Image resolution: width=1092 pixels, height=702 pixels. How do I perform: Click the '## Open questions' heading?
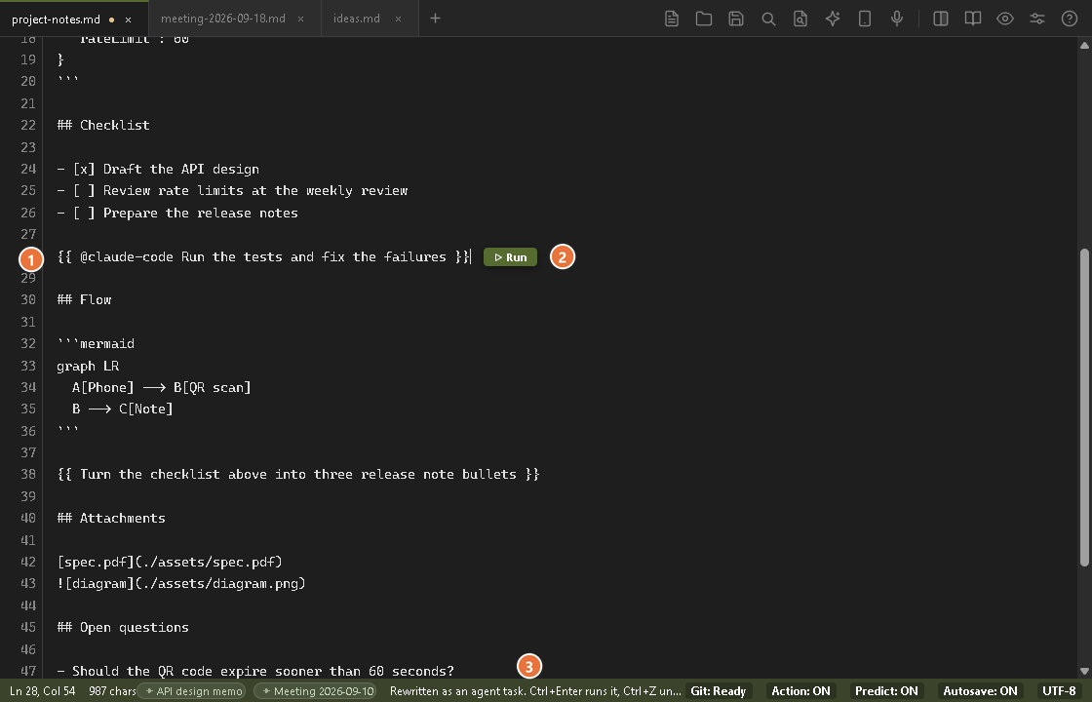click(123, 628)
